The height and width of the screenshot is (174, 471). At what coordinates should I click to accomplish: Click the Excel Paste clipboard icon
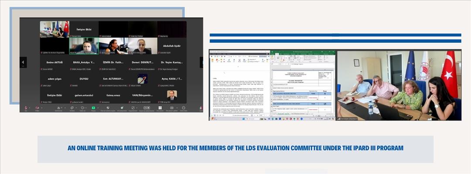pos(273,57)
